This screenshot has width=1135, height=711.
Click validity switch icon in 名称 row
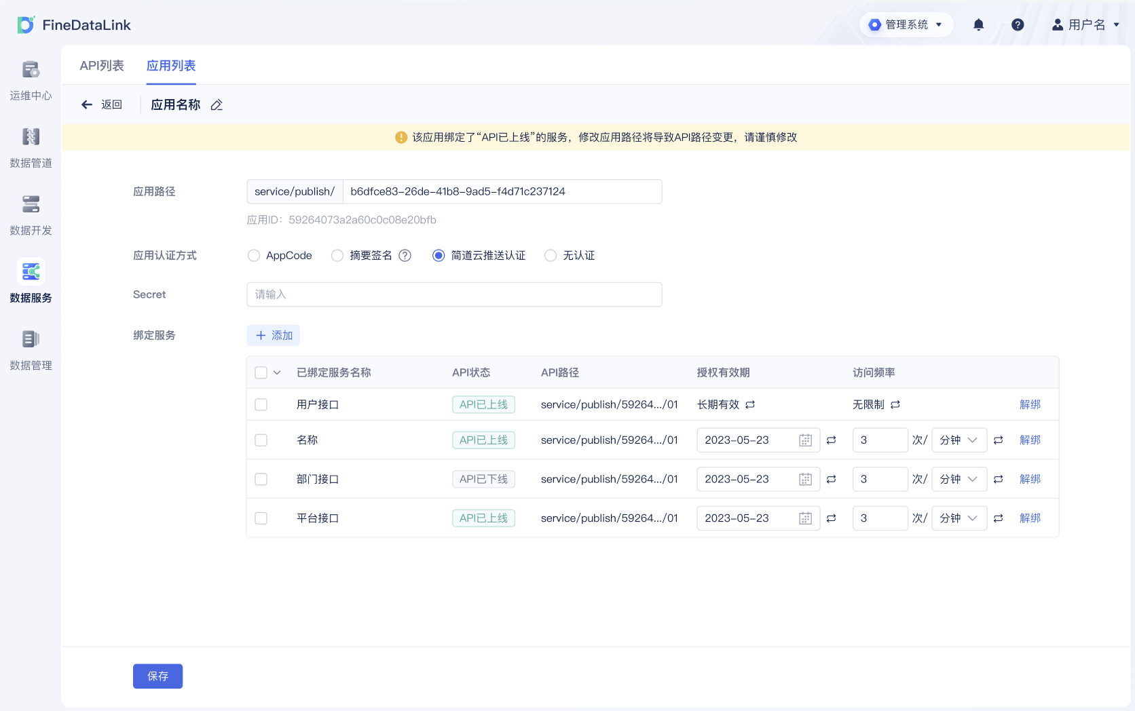832,440
